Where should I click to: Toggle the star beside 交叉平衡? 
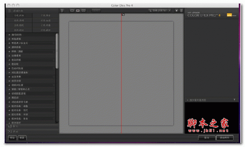pyautogui.click(x=9, y=77)
